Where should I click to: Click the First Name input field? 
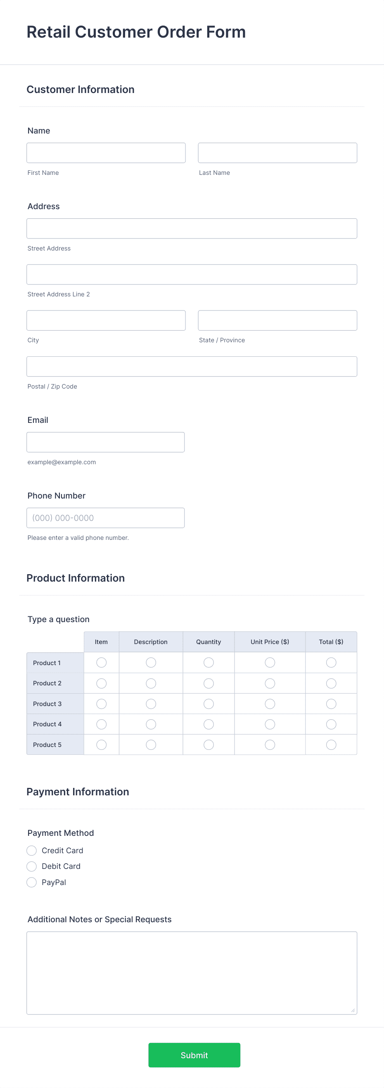[106, 153]
